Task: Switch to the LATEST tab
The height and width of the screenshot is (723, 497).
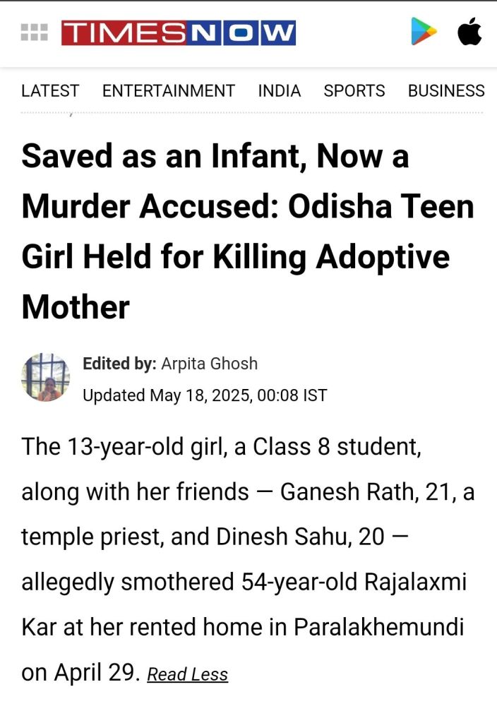Action: pos(50,91)
